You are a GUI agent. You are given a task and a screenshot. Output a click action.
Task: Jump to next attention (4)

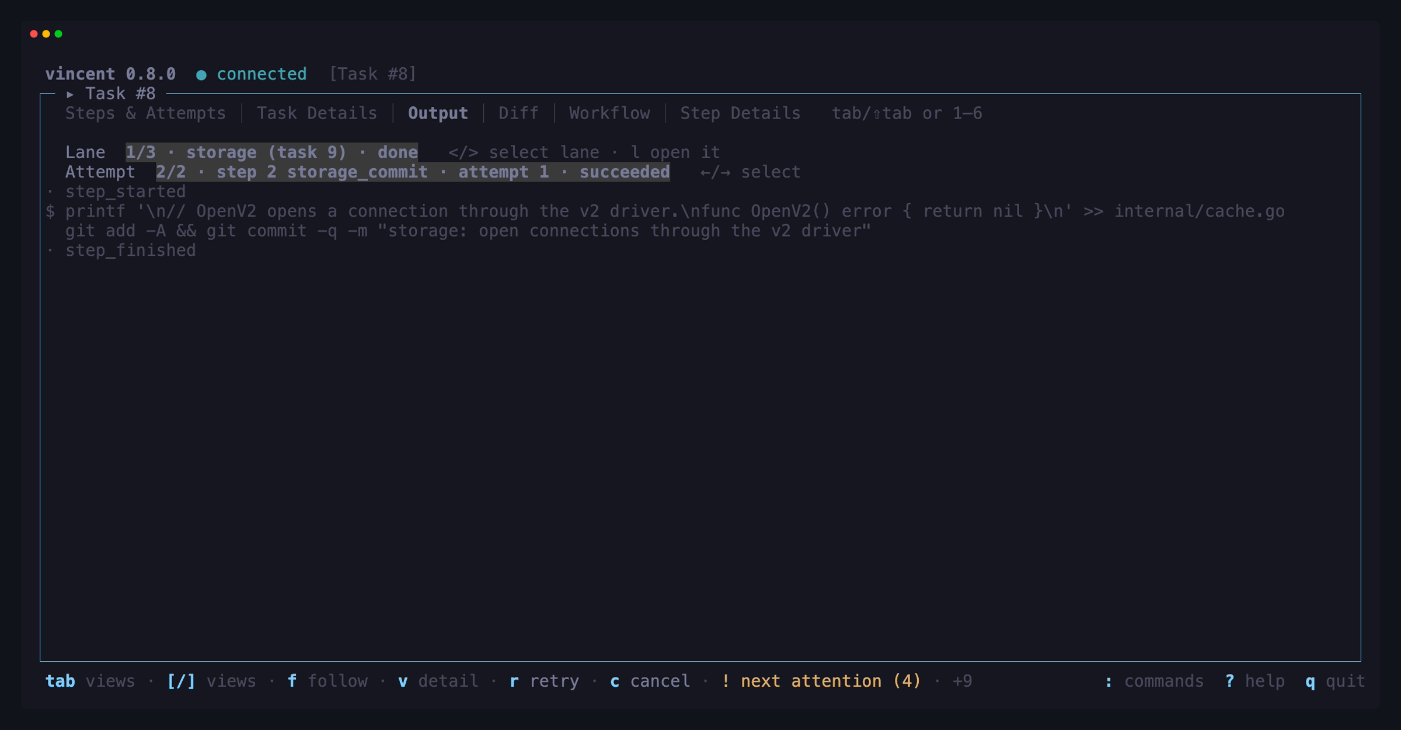[x=821, y=681]
